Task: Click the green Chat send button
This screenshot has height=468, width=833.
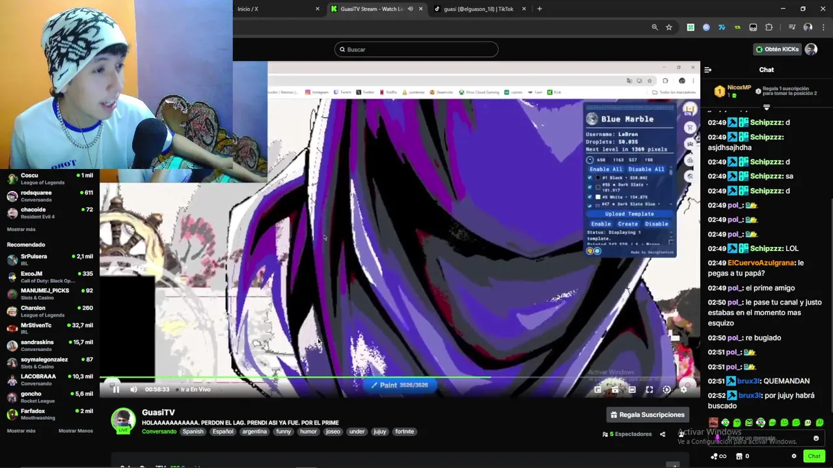Action: (x=814, y=456)
